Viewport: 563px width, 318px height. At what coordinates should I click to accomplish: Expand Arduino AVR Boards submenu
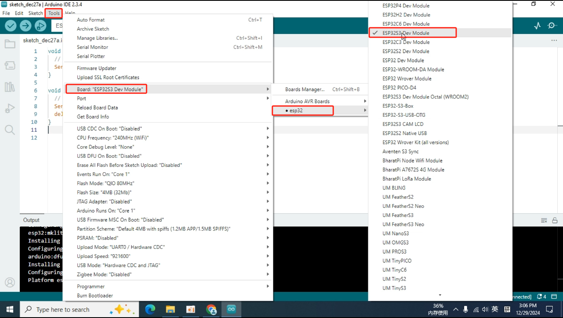(320, 101)
